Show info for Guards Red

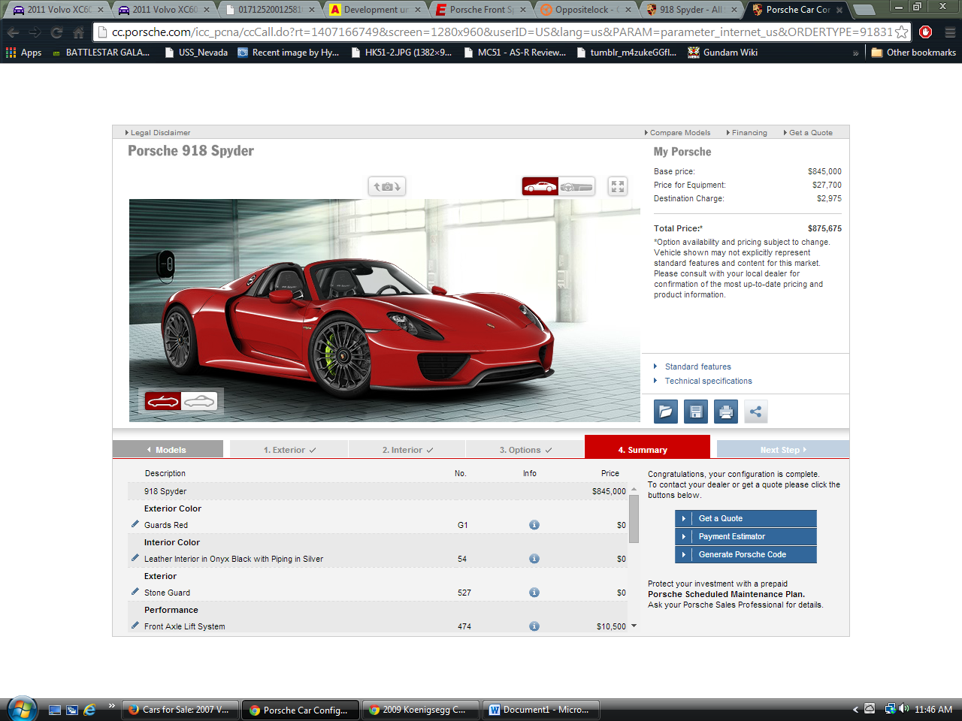(x=534, y=525)
